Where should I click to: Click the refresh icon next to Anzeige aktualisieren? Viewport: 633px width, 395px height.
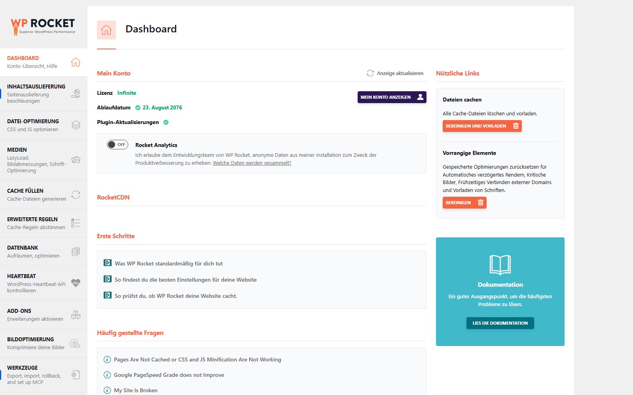pos(370,73)
